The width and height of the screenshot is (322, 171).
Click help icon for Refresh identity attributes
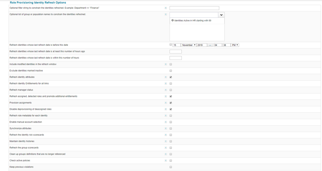(166, 77)
